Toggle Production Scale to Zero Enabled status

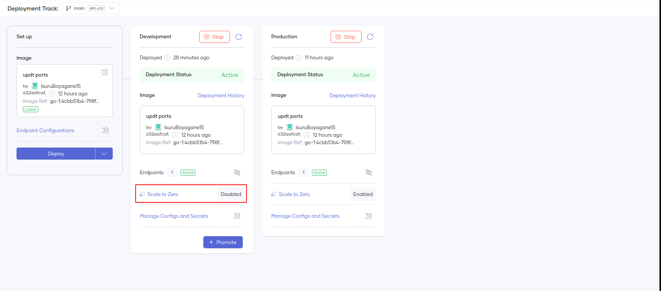(363, 194)
